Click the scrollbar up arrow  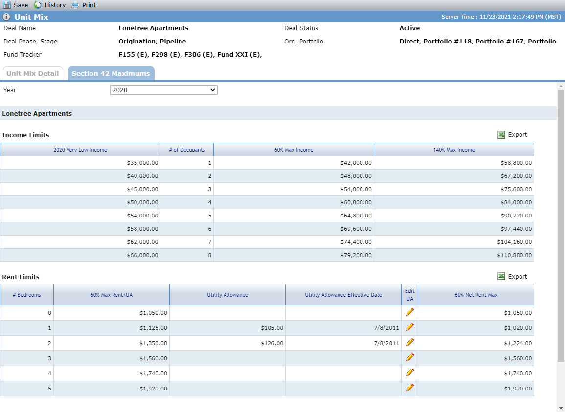tap(561, 86)
